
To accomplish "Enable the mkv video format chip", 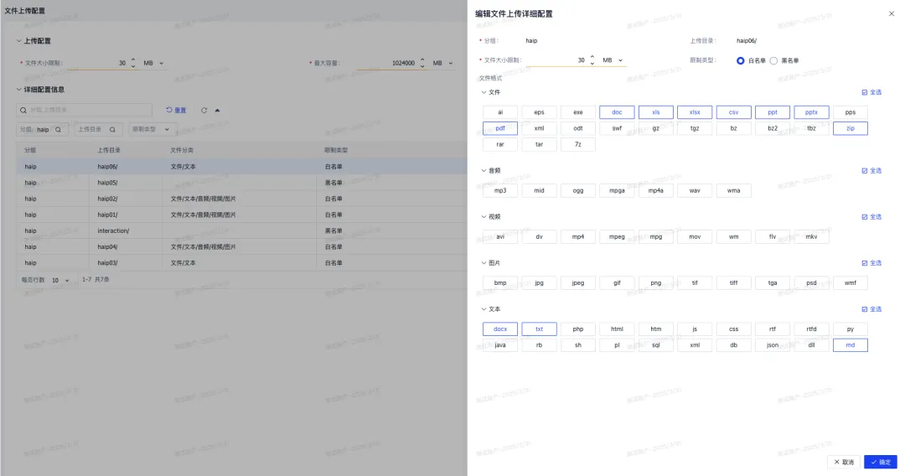I will click(x=811, y=236).
